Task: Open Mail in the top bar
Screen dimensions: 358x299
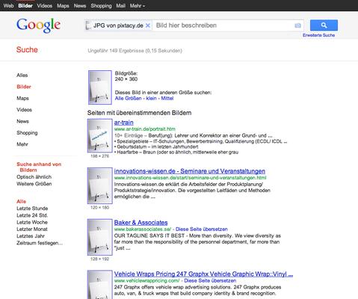Action: click(120, 5)
